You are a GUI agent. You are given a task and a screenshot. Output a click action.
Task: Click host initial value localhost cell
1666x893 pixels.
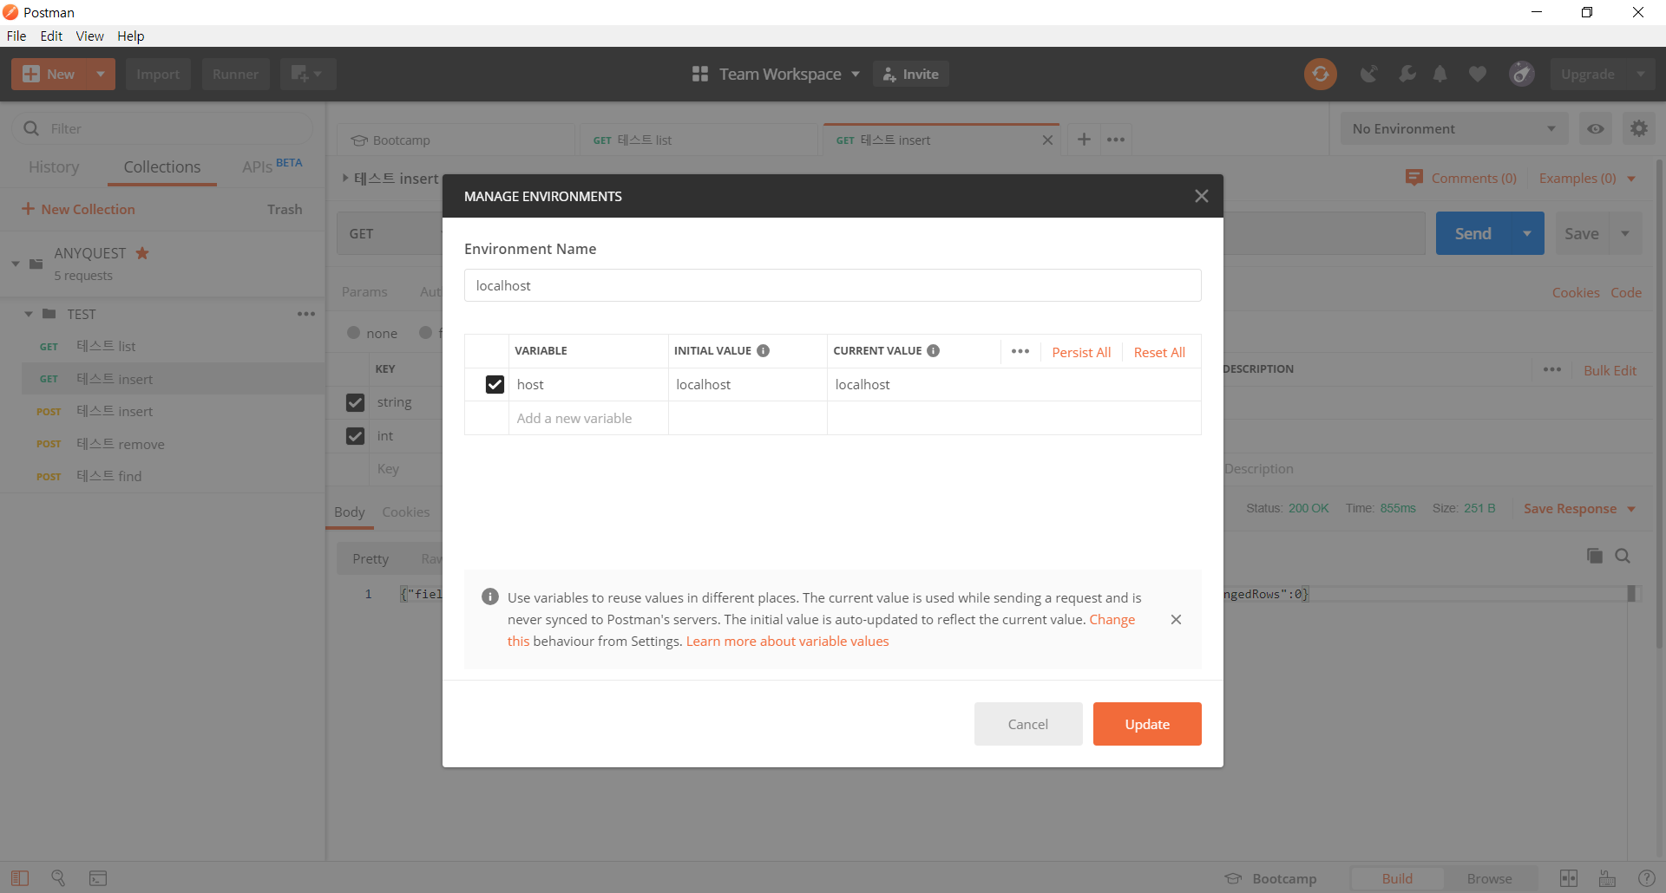pyautogui.click(x=747, y=384)
